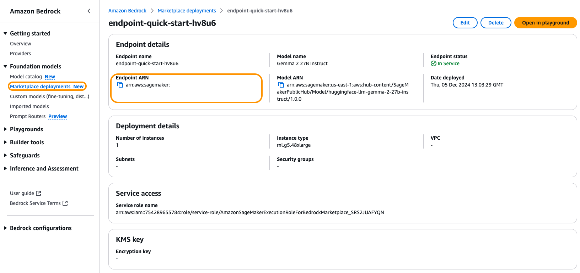
Task: Click the In Service status check icon
Action: click(434, 63)
